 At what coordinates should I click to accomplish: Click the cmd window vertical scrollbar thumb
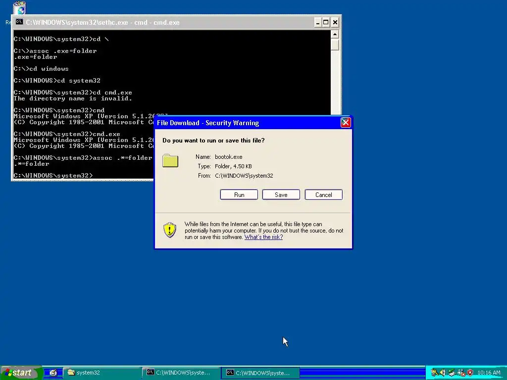coord(335,44)
